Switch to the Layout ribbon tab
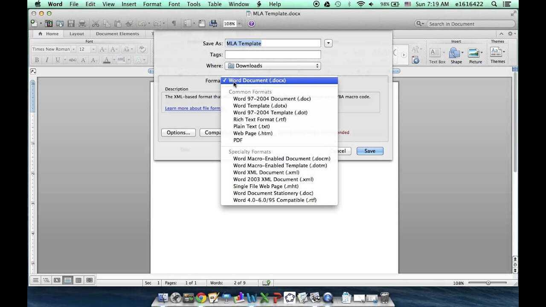 [x=77, y=34]
